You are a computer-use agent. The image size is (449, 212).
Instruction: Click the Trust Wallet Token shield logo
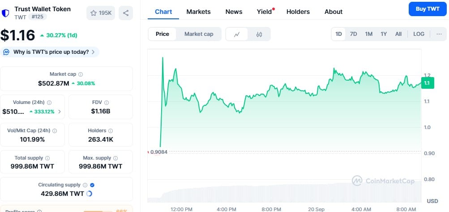point(5,13)
